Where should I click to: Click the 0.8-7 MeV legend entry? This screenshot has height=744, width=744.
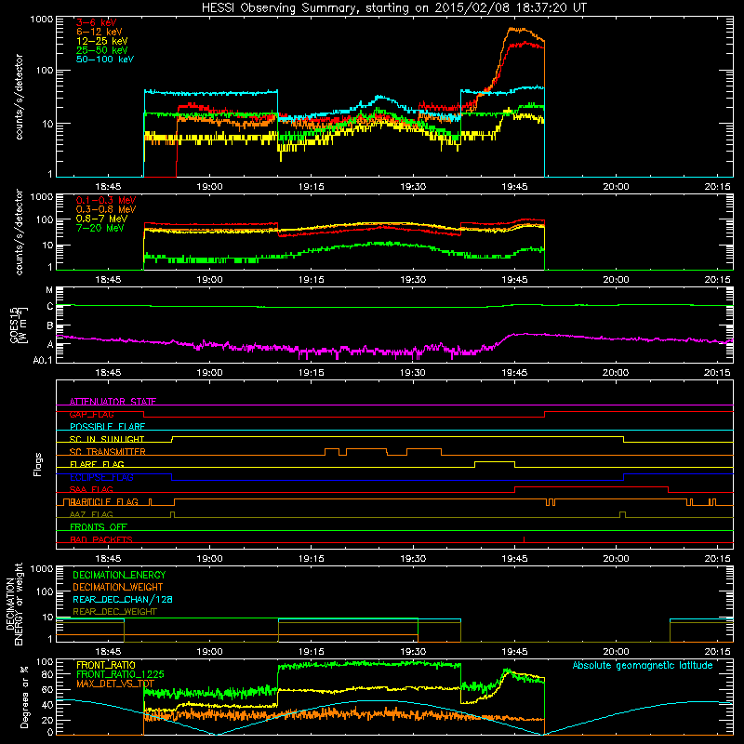coord(101,219)
